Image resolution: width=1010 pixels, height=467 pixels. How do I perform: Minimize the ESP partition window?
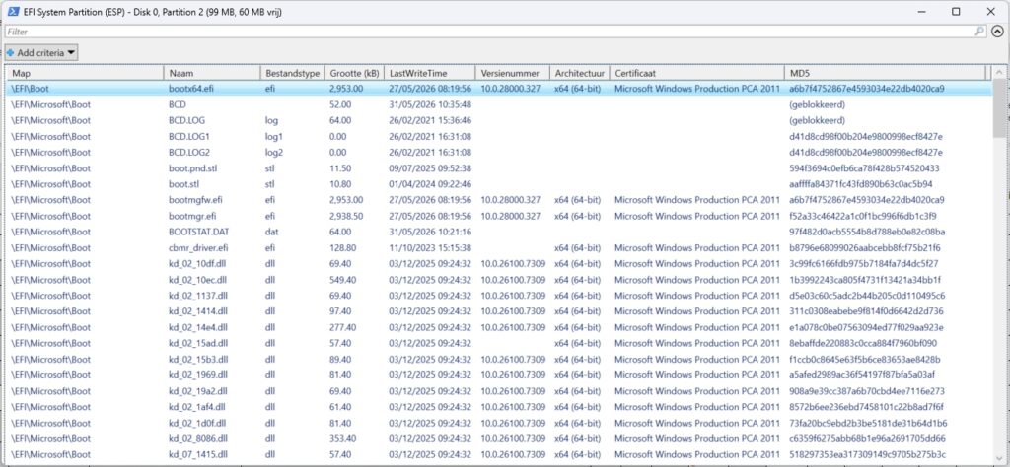[x=922, y=12]
